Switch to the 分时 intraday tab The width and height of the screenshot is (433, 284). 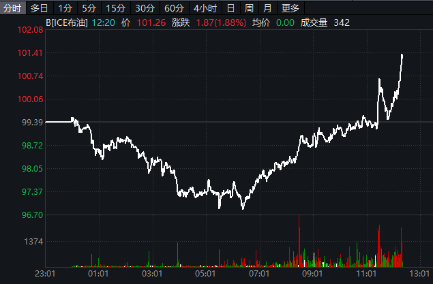click(x=14, y=8)
